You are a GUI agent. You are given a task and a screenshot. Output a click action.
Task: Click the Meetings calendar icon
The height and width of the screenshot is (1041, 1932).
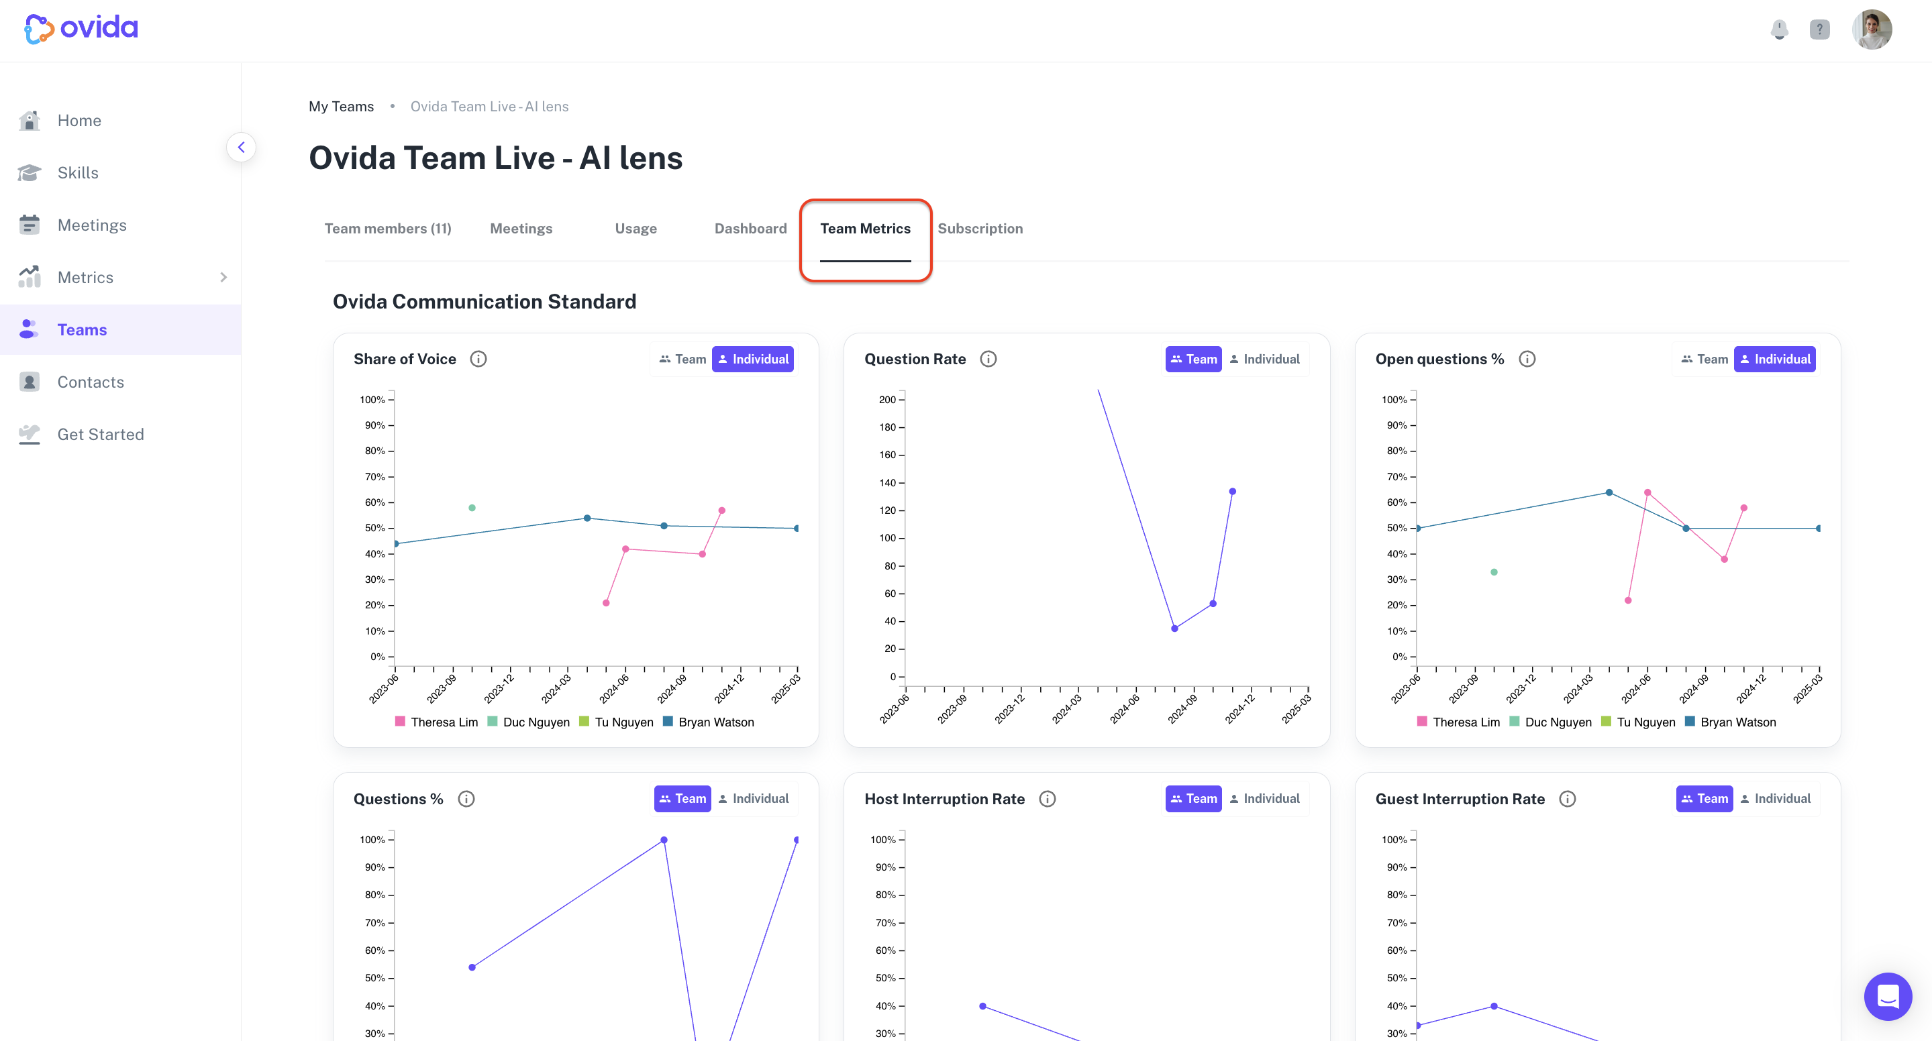coord(30,225)
